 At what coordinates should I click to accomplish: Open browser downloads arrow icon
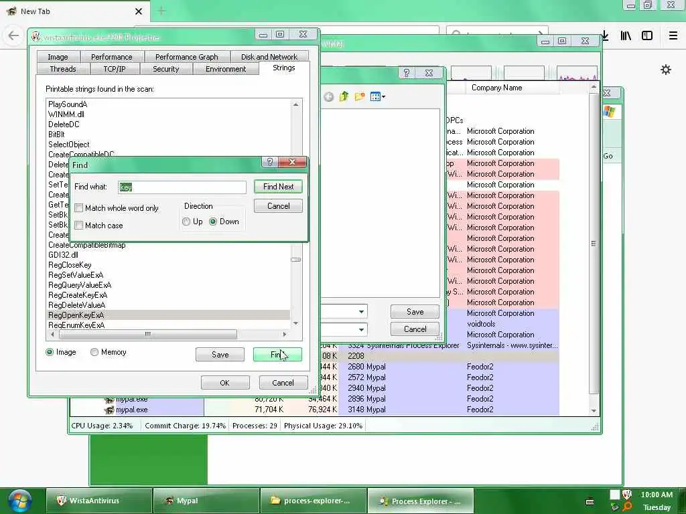pos(605,35)
